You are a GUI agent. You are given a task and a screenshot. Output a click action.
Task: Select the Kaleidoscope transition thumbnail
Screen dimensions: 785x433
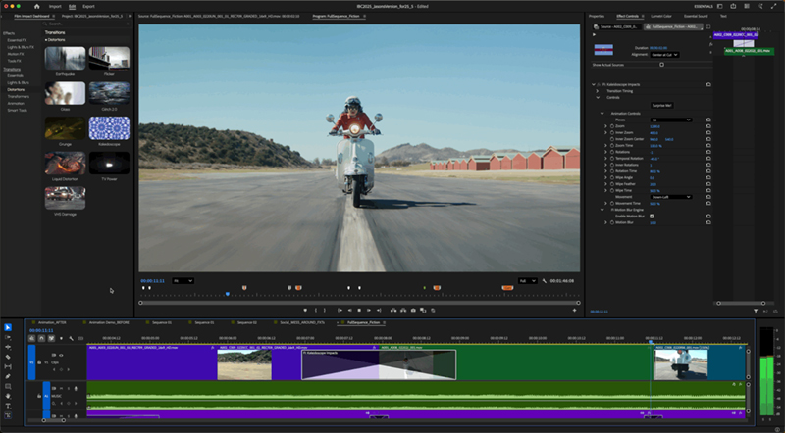pos(109,129)
